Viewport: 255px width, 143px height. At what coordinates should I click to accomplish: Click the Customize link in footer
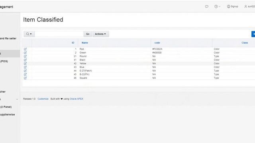click(x=43, y=99)
